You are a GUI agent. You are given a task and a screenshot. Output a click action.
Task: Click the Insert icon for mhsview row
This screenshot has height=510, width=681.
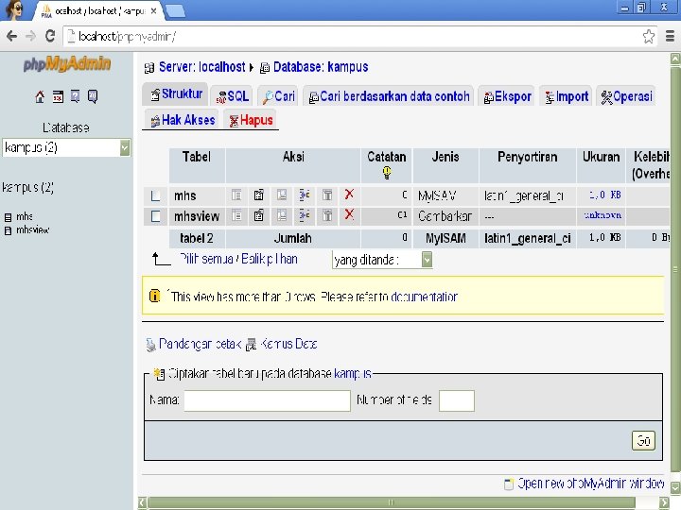[305, 215]
